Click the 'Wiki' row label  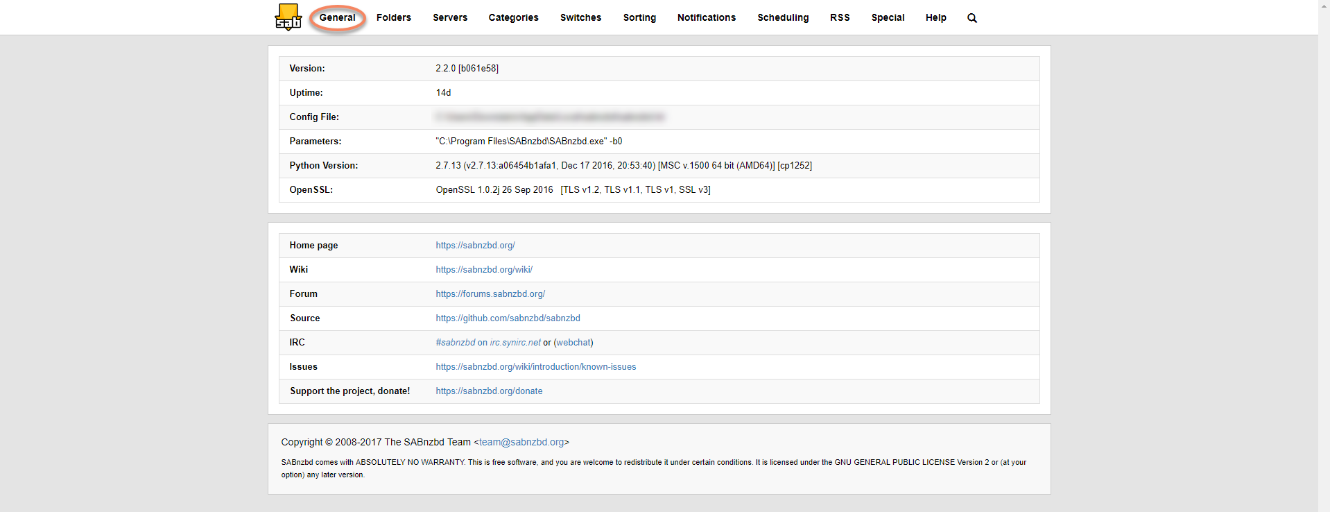[x=299, y=270]
